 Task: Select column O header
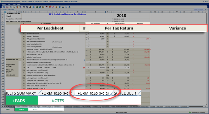tap(96, 12)
